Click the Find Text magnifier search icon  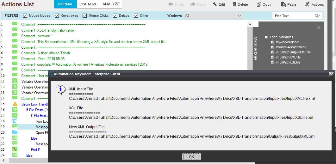317,15
